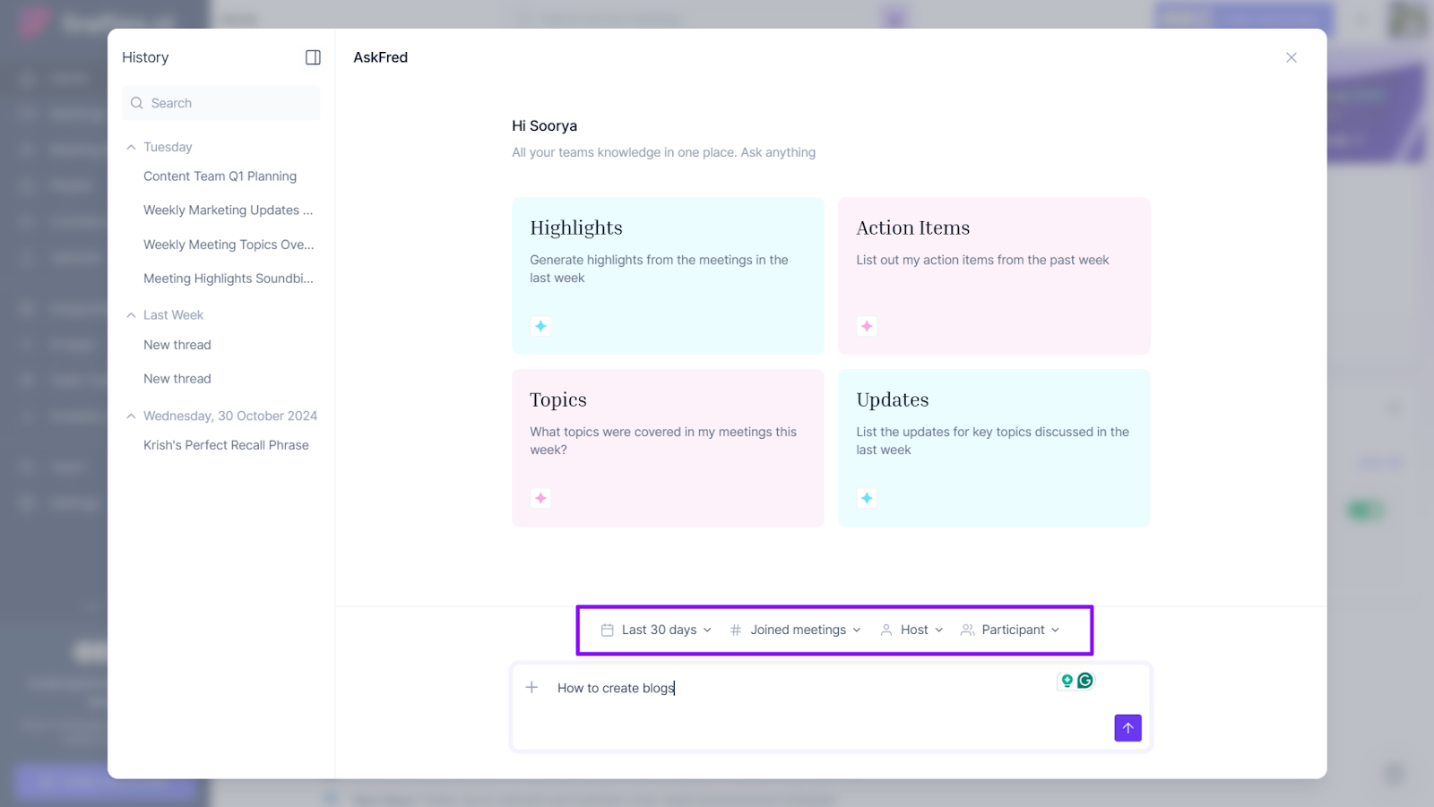Close the AskFred dialog
This screenshot has width=1434, height=807.
pos(1291,57)
